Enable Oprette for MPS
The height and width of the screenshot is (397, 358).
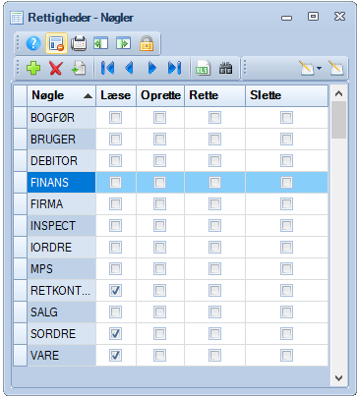(159, 268)
